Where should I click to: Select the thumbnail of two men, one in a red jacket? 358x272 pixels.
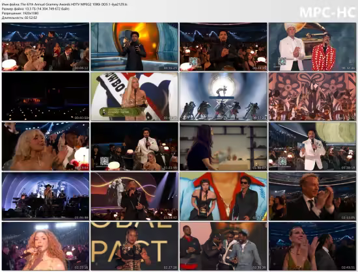tap(312, 47)
